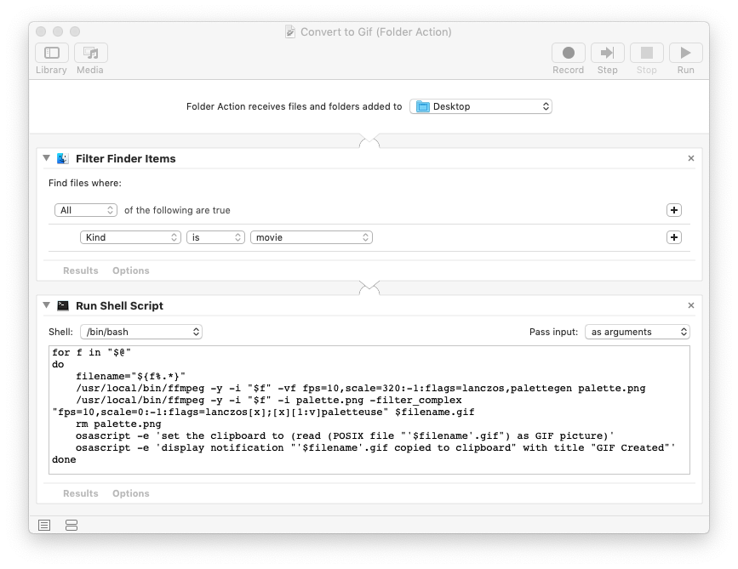Image resolution: width=738 pixels, height=569 pixels.
Task: Change the 'Kind' filter dropdown
Action: click(x=129, y=237)
